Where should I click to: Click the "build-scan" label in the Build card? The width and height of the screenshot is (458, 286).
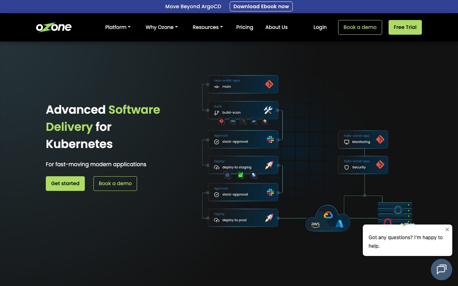[232, 113]
